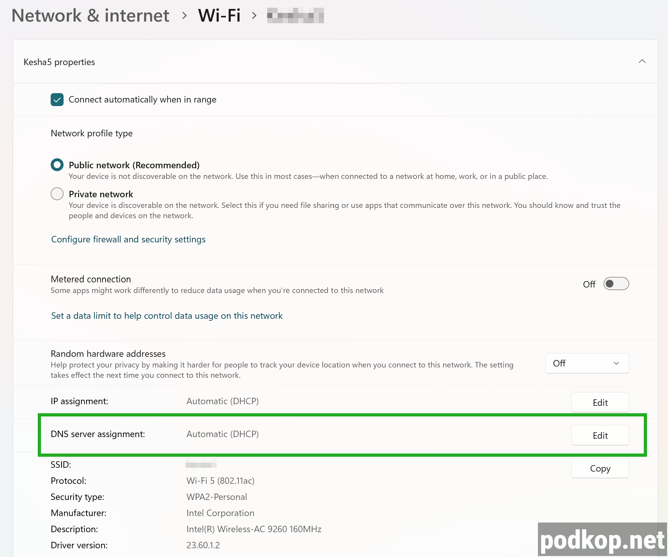Go to Network & internet breadcrumb
The image size is (668, 557).
pyautogui.click(x=90, y=15)
